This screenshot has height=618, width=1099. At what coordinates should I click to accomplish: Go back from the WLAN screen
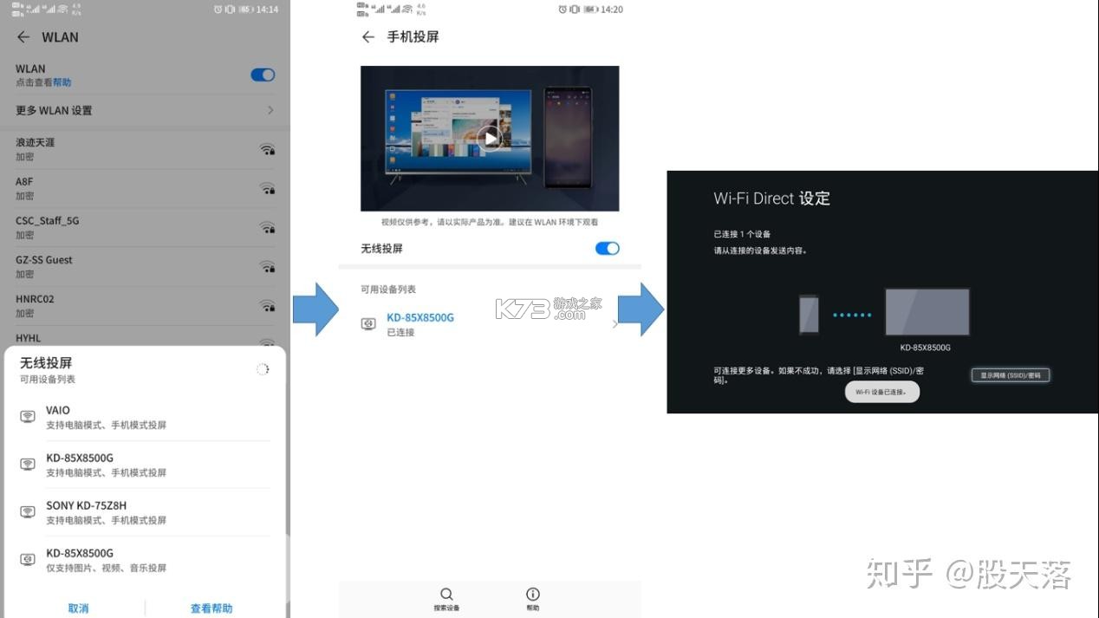point(23,37)
